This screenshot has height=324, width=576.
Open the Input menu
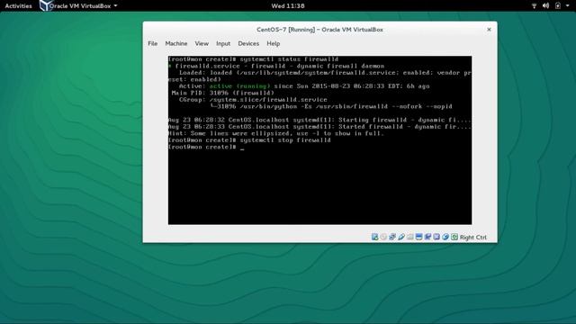223,43
